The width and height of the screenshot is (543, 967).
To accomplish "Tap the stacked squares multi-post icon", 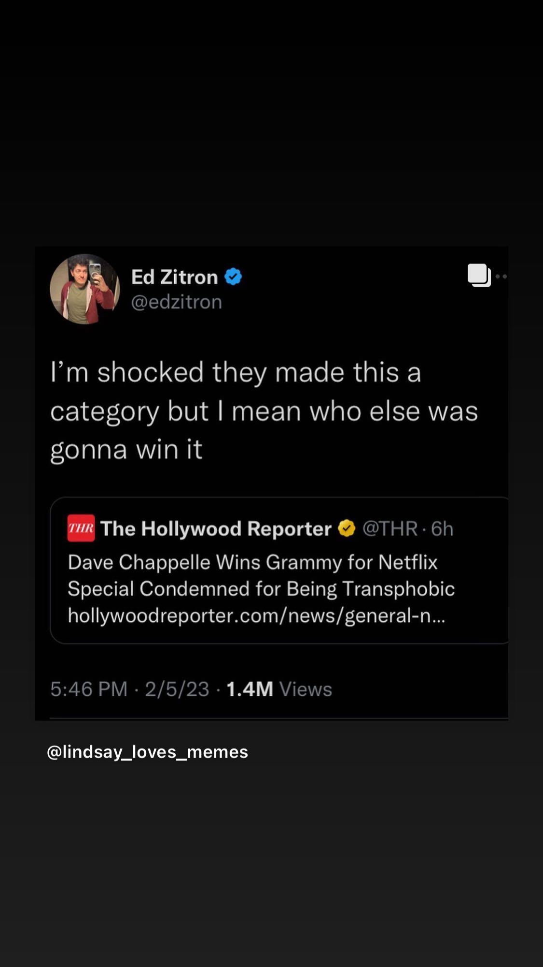I will 479,276.
